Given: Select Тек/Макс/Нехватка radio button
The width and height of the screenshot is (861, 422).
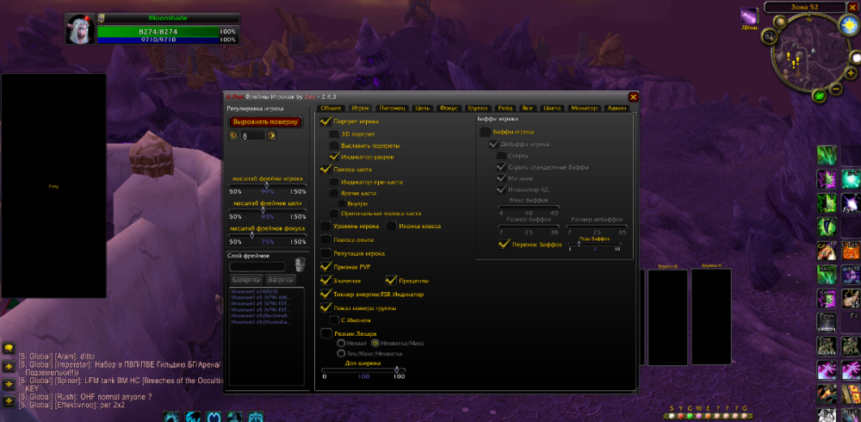Looking at the screenshot, I should (x=341, y=353).
